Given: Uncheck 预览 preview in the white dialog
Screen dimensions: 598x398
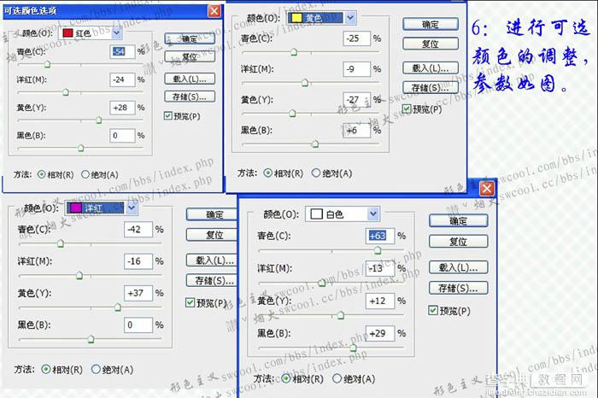Looking at the screenshot, I should click(433, 311).
